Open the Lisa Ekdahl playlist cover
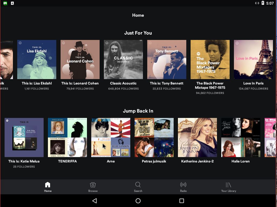Image resolution: width=277 pixels, height=207 pixels. (x=37, y=59)
